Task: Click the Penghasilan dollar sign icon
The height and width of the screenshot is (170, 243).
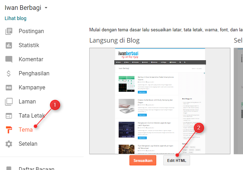Action: point(9,74)
